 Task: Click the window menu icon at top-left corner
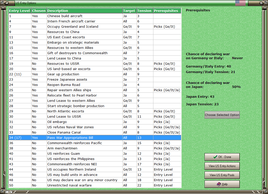6,3
